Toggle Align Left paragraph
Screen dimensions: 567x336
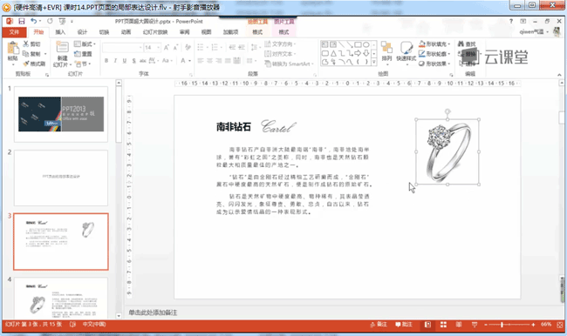coord(201,61)
